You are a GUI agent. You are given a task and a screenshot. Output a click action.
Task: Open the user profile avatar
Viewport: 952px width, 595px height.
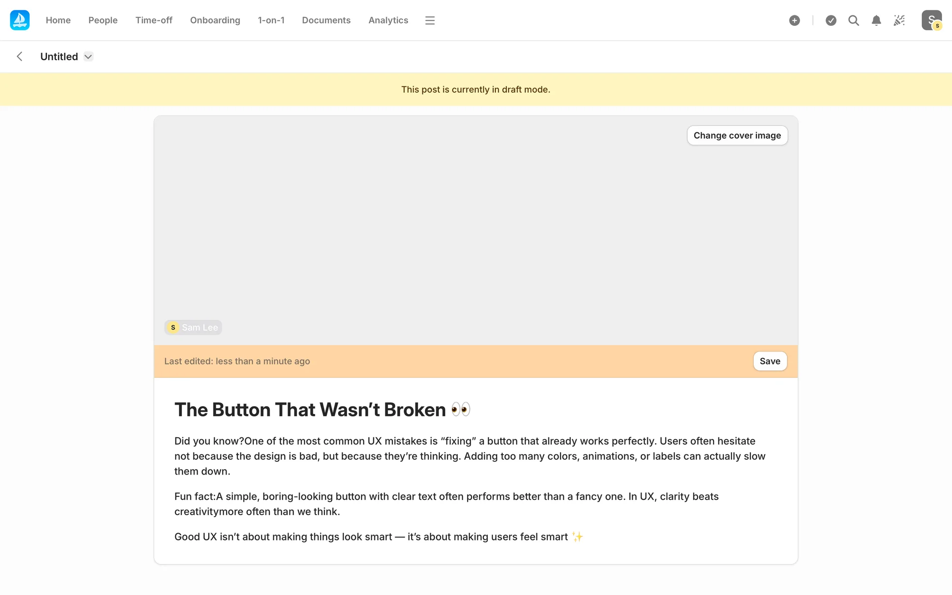[931, 20]
